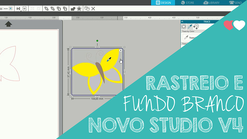Click the weld shapes icon

click(x=73, y=9)
